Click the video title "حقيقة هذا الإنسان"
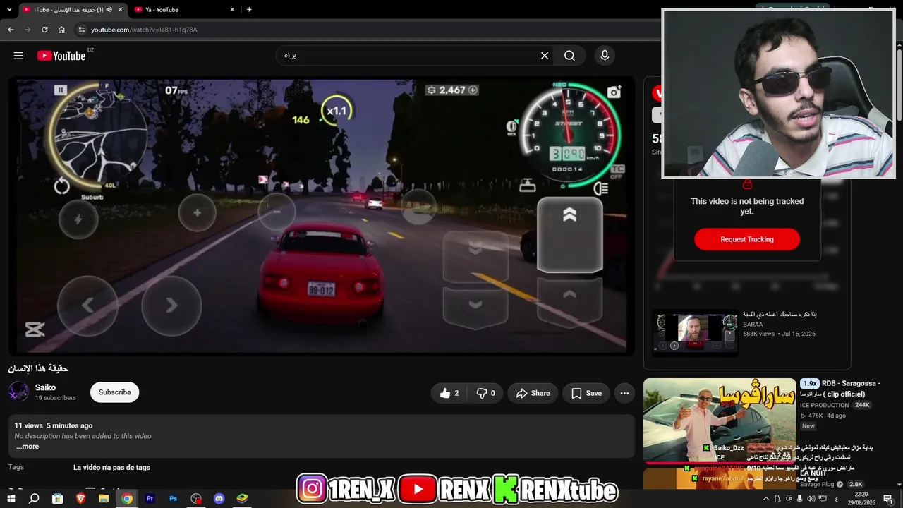Screen dimensions: 903x508 click(x=38, y=368)
